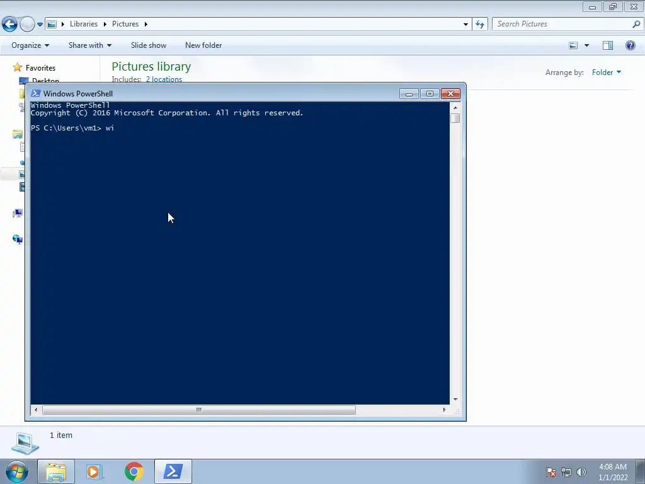Screen dimensions: 645x484
Task: Click PowerShell horizontal scrollbar thumb
Action: coord(198,410)
